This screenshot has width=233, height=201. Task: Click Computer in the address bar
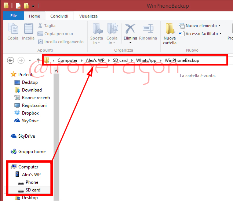tap(68, 60)
